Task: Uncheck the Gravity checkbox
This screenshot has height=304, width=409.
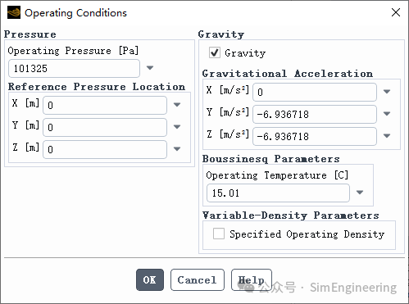Action: click(215, 52)
